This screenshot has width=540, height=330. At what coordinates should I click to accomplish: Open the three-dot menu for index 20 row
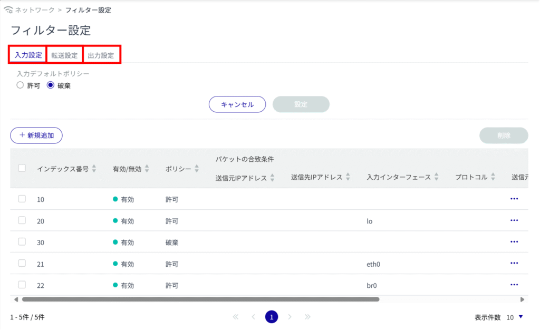point(514,220)
